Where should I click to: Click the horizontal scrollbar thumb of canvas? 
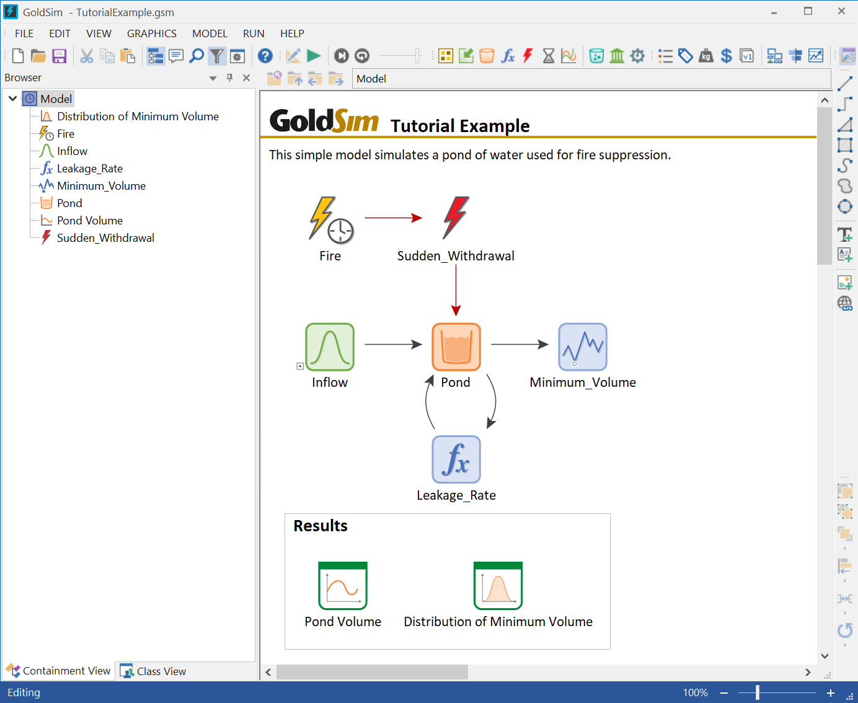point(372,672)
